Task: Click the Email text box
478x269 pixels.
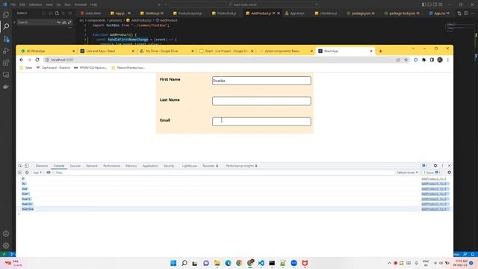Action: coord(261,121)
